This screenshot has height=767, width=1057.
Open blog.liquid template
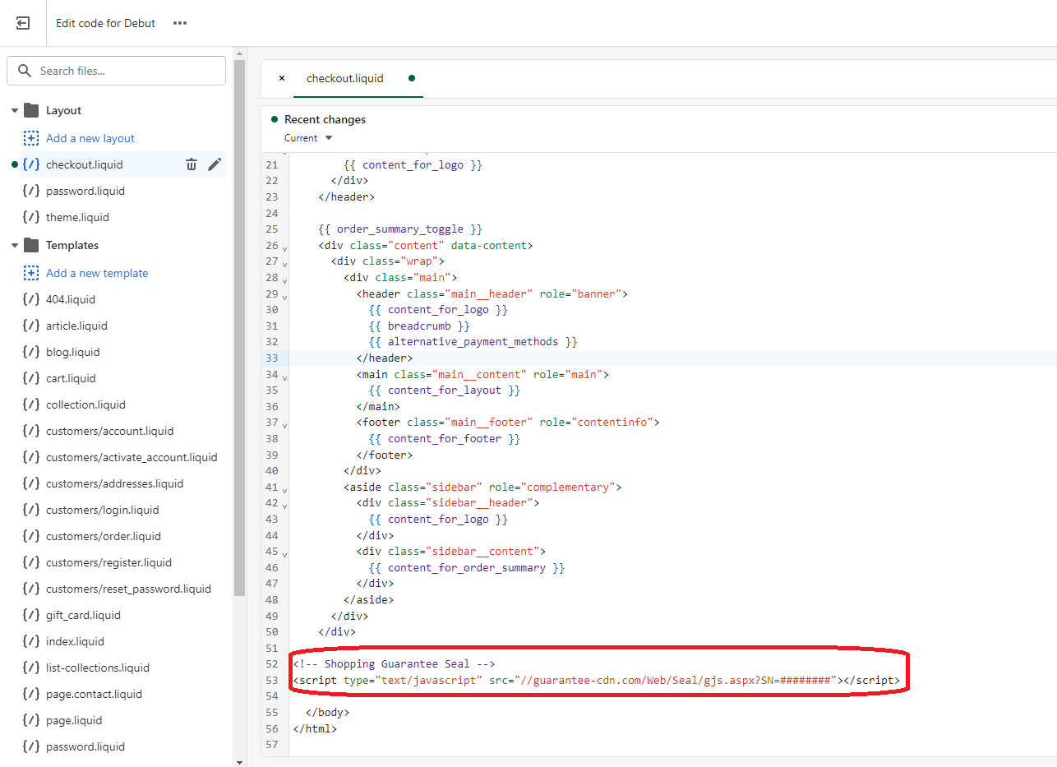[x=73, y=352]
